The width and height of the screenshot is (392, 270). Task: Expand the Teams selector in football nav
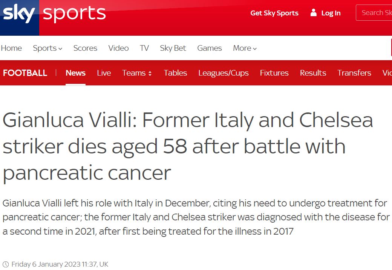click(137, 73)
